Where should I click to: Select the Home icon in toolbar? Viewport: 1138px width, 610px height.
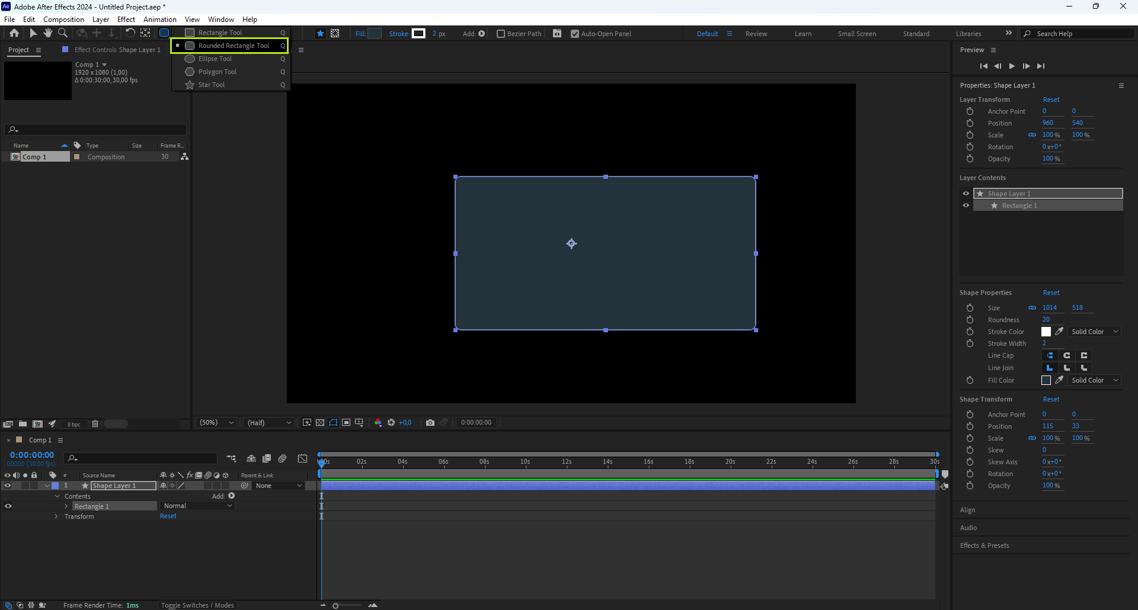(14, 33)
